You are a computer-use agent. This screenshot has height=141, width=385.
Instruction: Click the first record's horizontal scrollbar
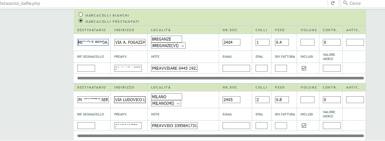tap(221, 78)
